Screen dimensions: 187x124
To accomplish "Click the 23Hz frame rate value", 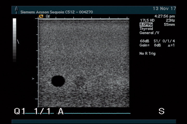I will coord(170,20).
